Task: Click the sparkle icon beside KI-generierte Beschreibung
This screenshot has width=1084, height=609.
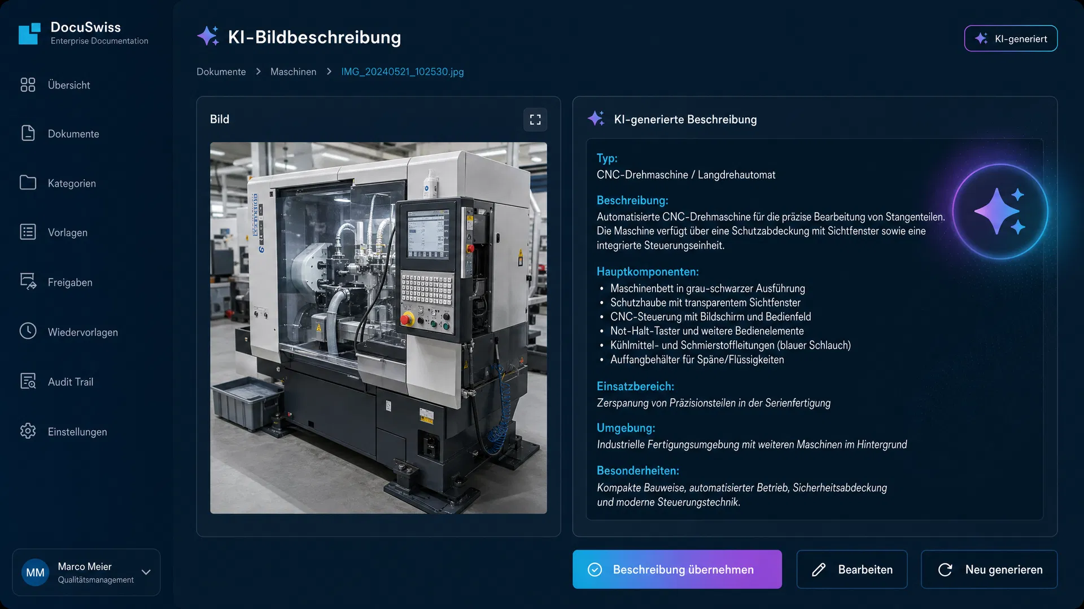Action: click(596, 118)
